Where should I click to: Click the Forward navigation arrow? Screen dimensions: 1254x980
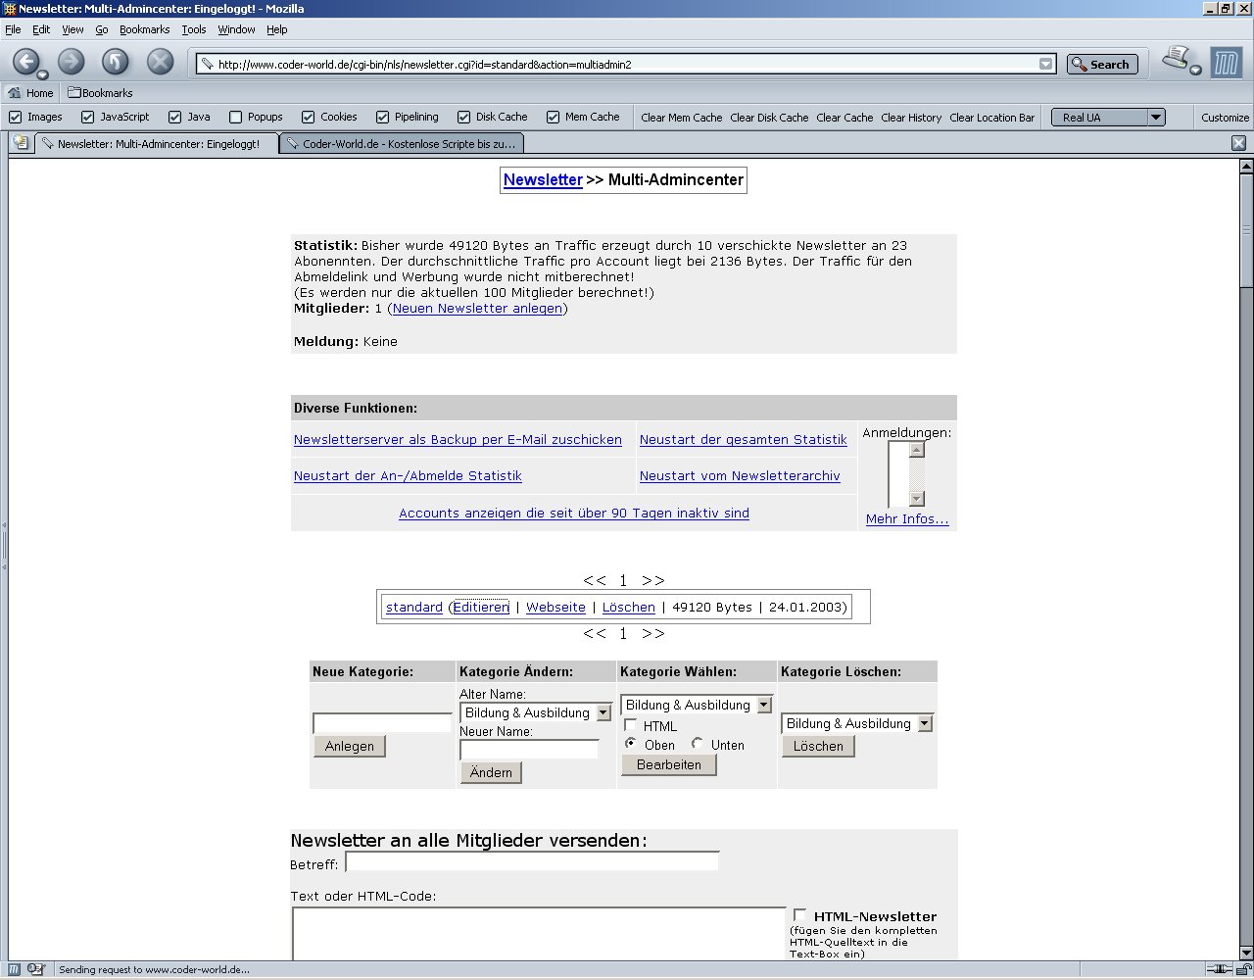tap(71, 63)
